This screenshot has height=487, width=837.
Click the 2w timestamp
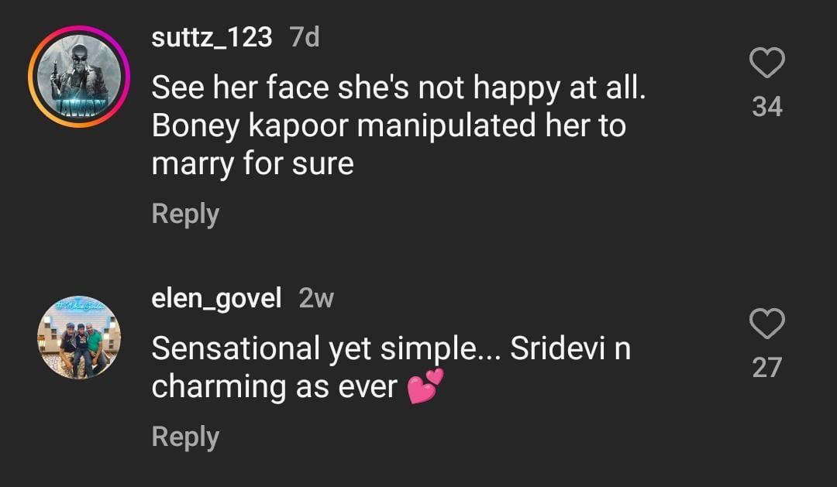(x=316, y=298)
